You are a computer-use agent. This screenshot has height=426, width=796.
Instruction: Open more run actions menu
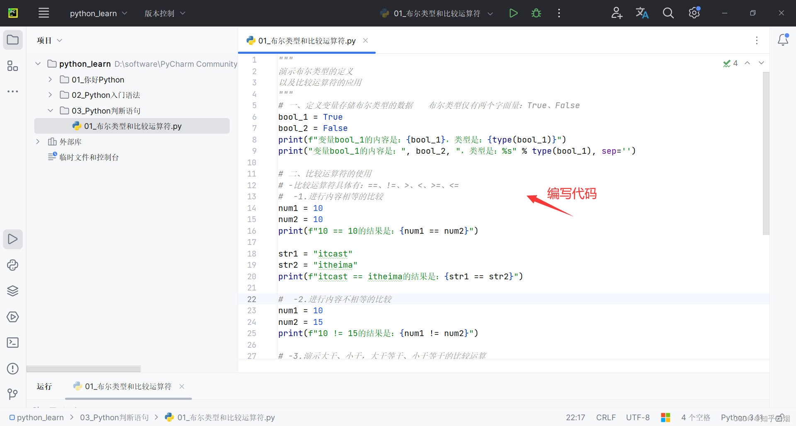[x=559, y=13]
